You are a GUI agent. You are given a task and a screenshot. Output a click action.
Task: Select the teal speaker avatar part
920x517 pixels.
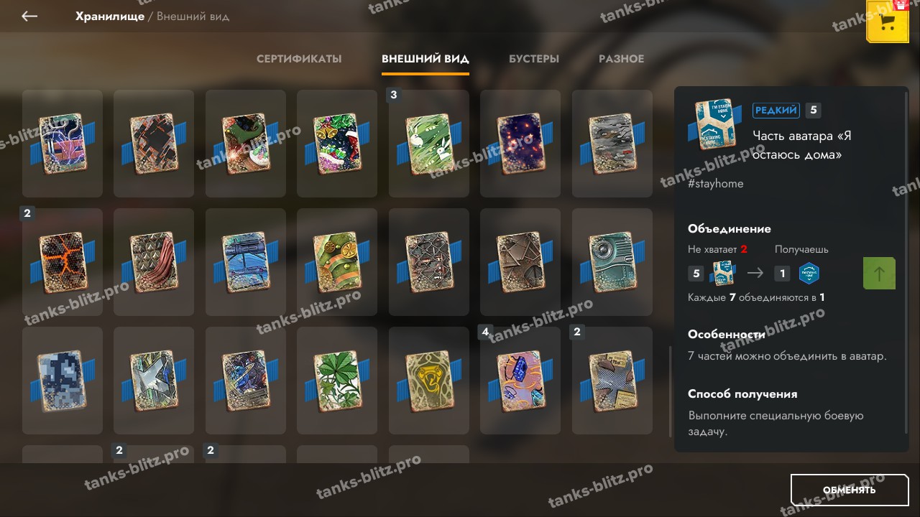coord(612,261)
